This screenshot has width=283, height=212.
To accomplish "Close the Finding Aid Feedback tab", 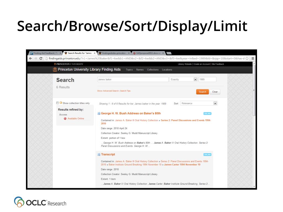I will (x=60, y=53).
